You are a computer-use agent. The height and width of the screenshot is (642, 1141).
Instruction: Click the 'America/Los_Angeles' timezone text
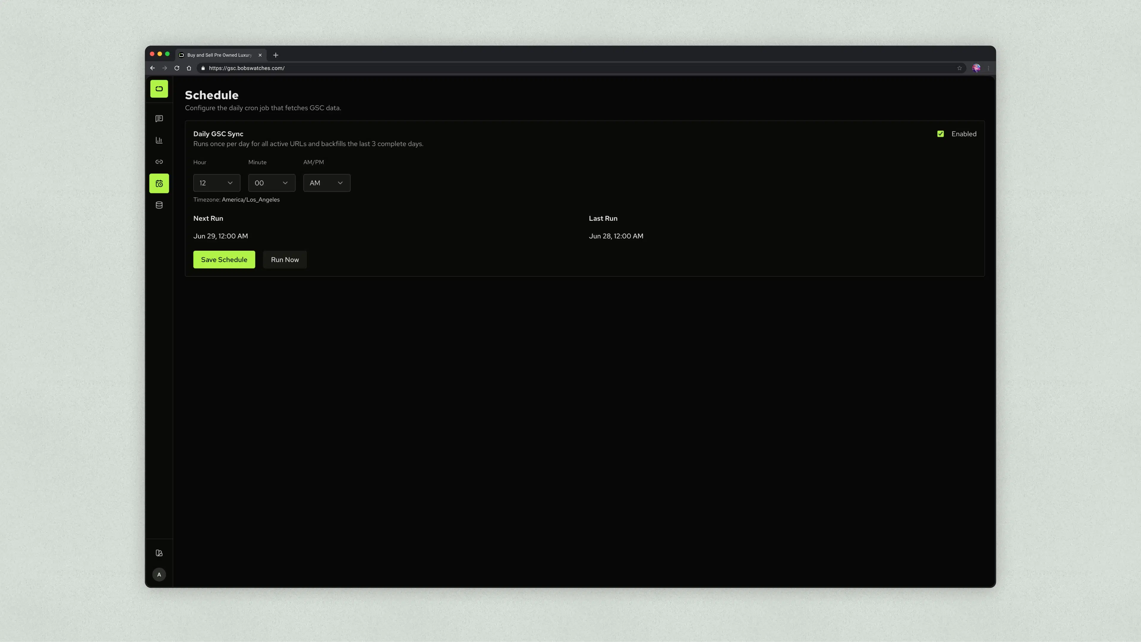tap(251, 200)
